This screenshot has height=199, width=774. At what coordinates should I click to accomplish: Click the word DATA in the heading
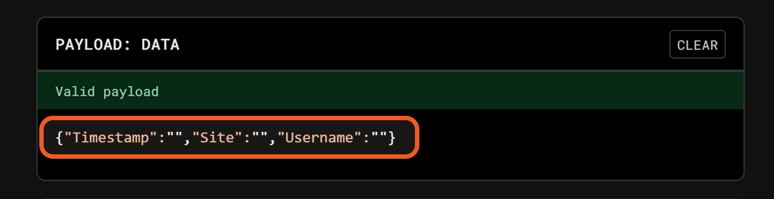pyautogui.click(x=160, y=45)
